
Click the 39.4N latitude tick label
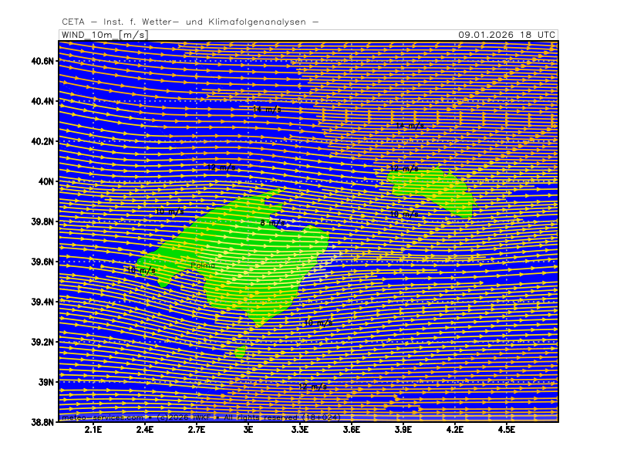42,302
